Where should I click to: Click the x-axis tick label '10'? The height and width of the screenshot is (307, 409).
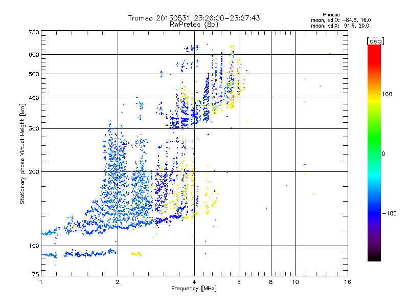(x=296, y=282)
